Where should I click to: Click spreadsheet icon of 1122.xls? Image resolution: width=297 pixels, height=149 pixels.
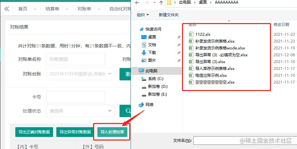coord(191,34)
